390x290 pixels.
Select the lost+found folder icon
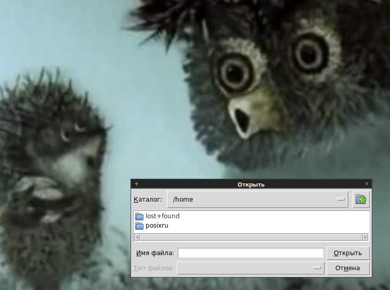pos(139,216)
